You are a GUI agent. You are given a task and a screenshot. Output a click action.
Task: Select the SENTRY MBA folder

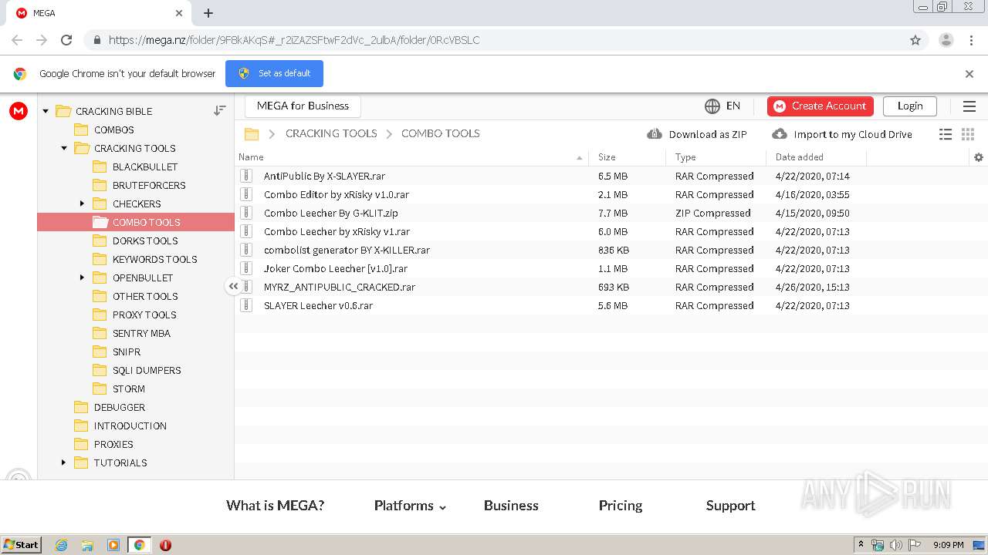pyautogui.click(x=141, y=333)
